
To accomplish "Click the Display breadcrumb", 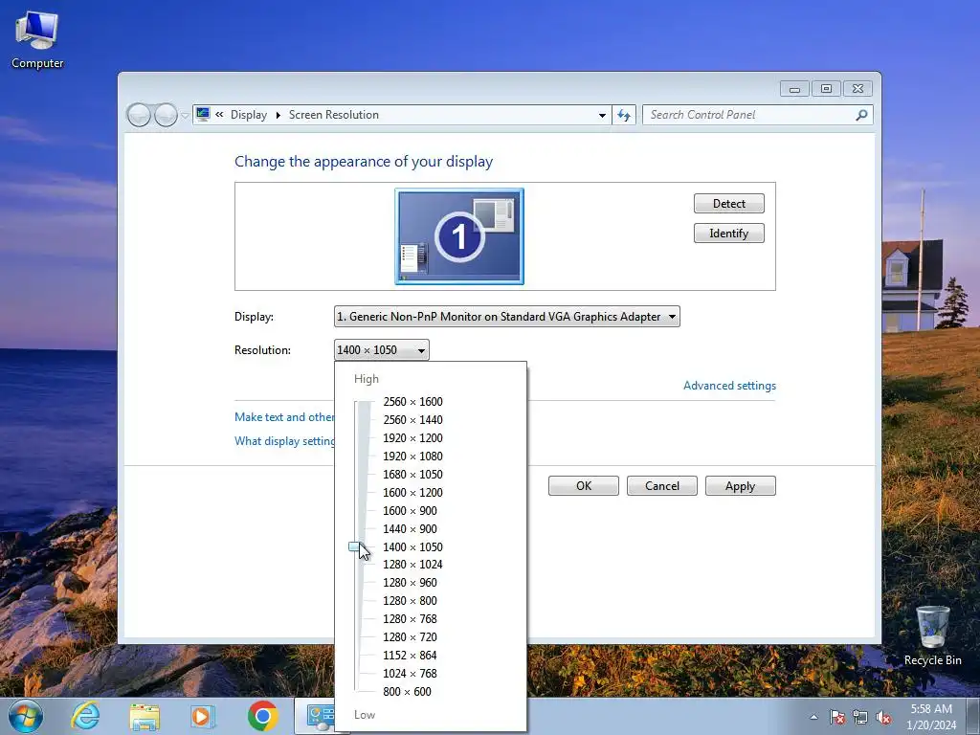I will tap(248, 115).
